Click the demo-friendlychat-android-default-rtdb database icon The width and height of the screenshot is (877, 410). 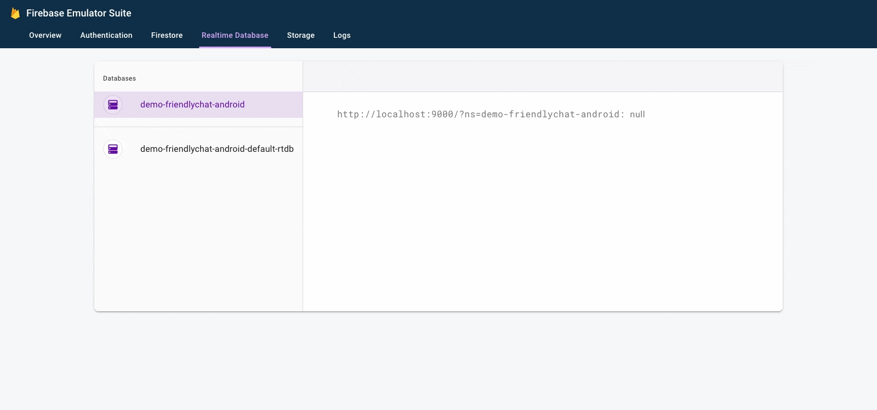(113, 149)
